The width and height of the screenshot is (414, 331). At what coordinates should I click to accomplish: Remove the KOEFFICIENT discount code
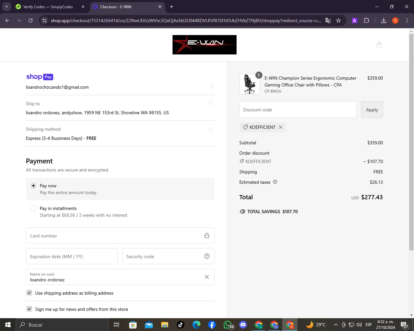280,127
